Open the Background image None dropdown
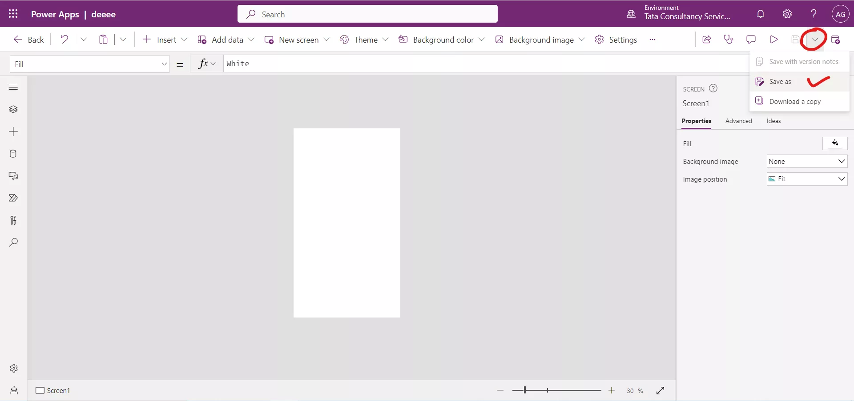 (x=807, y=161)
